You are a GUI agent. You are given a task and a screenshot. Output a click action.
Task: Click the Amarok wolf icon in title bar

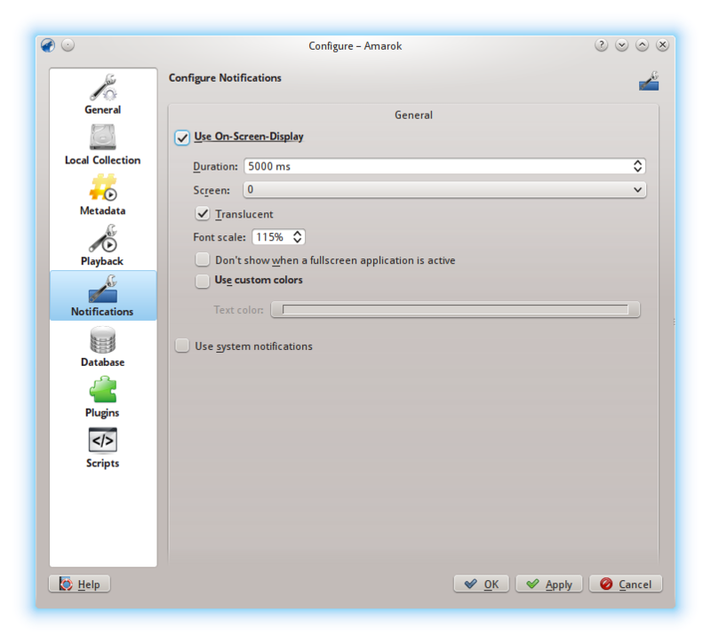pyautogui.click(x=48, y=45)
